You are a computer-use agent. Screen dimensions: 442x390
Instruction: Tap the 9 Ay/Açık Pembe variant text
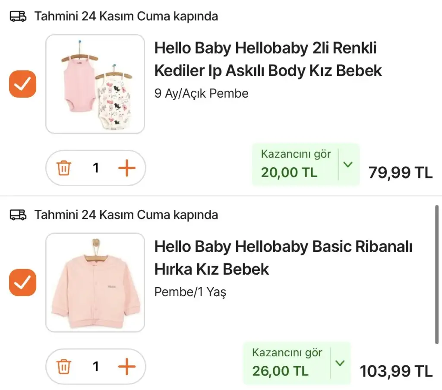(201, 93)
